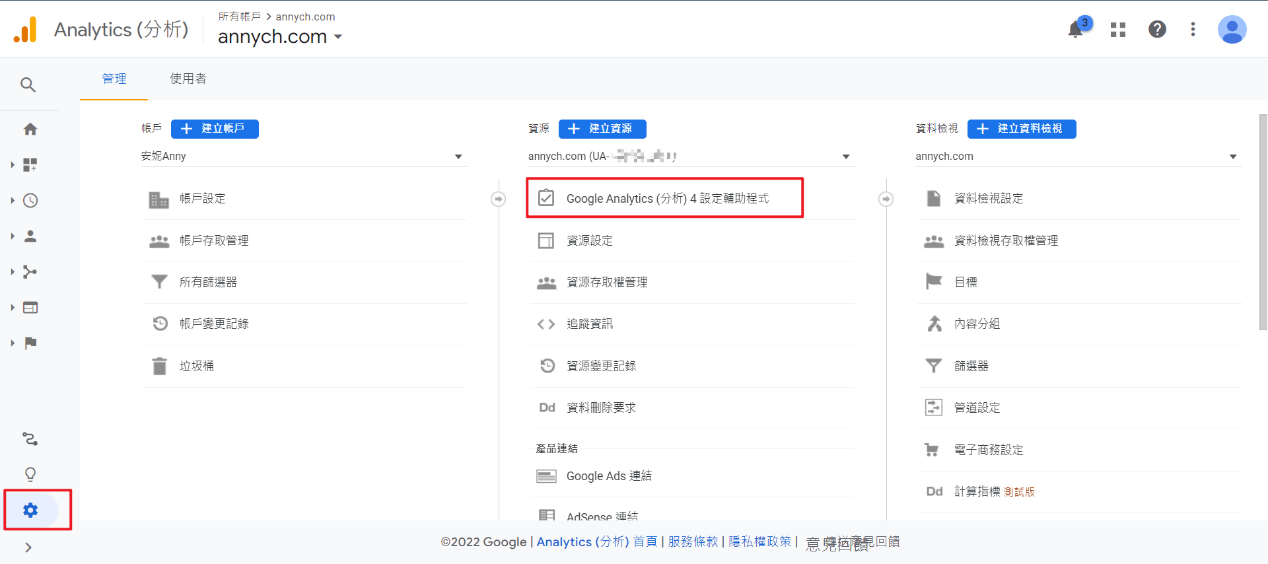
Task: Open the 服務條款 footer link
Action: click(x=693, y=542)
